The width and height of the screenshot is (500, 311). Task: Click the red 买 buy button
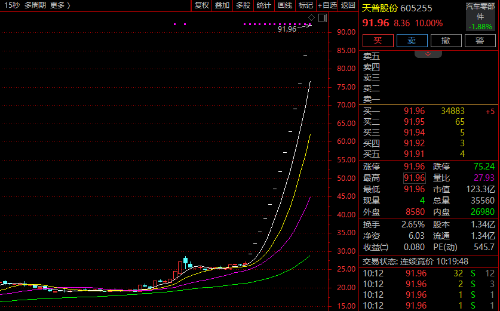[x=378, y=41]
